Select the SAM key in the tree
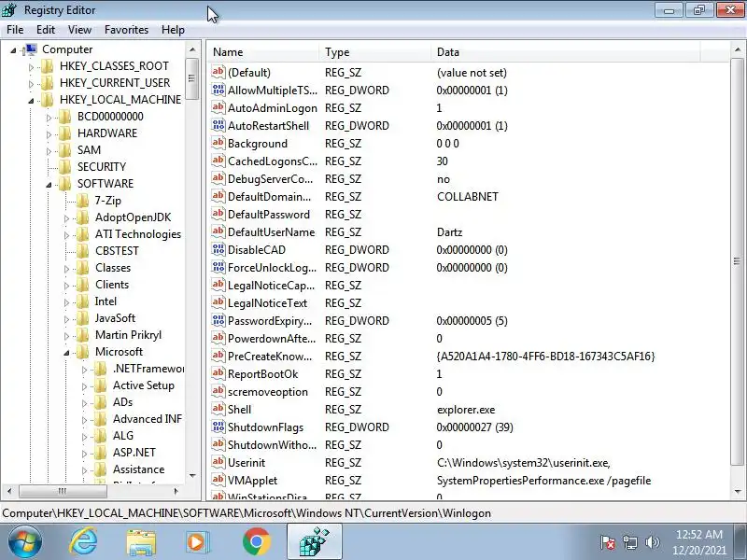This screenshot has height=560, width=747. pyautogui.click(x=89, y=150)
